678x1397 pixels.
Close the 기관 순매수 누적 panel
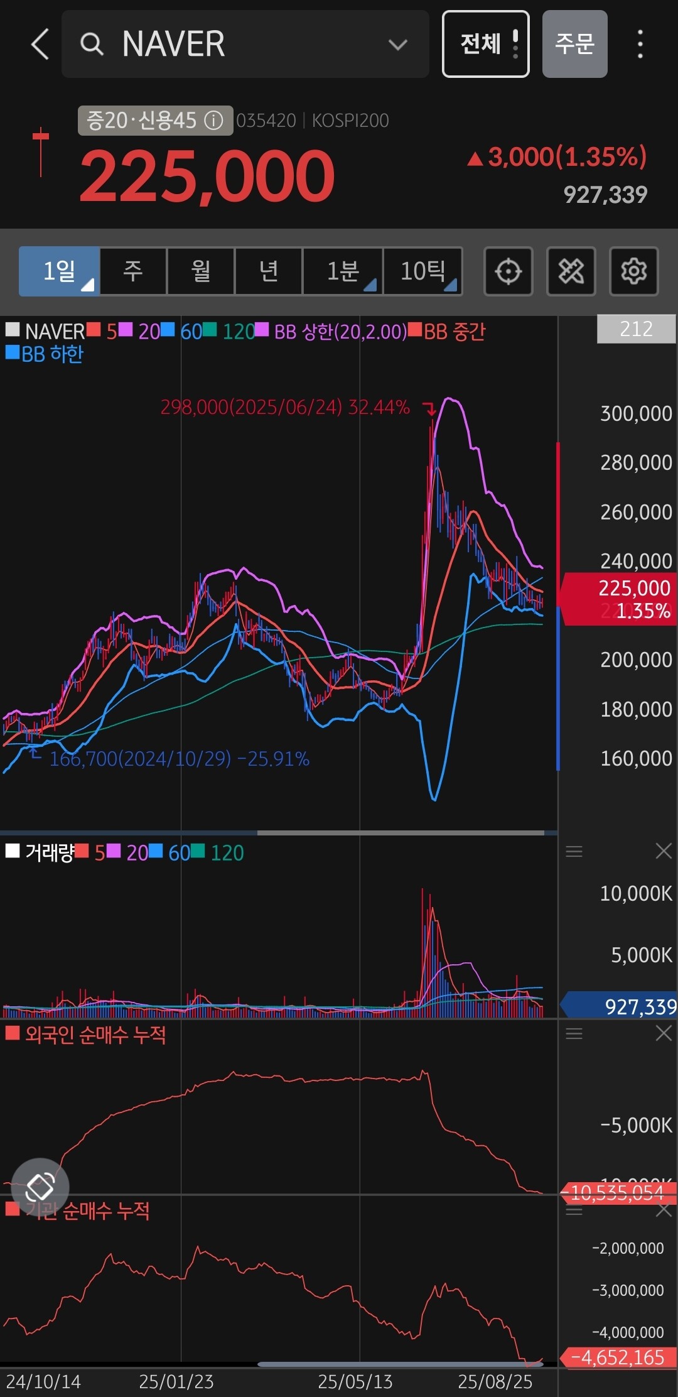(664, 1210)
